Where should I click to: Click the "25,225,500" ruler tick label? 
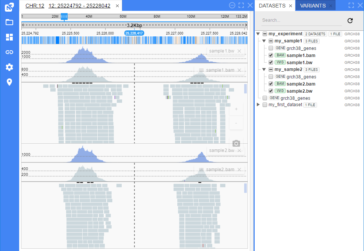click(x=71, y=33)
